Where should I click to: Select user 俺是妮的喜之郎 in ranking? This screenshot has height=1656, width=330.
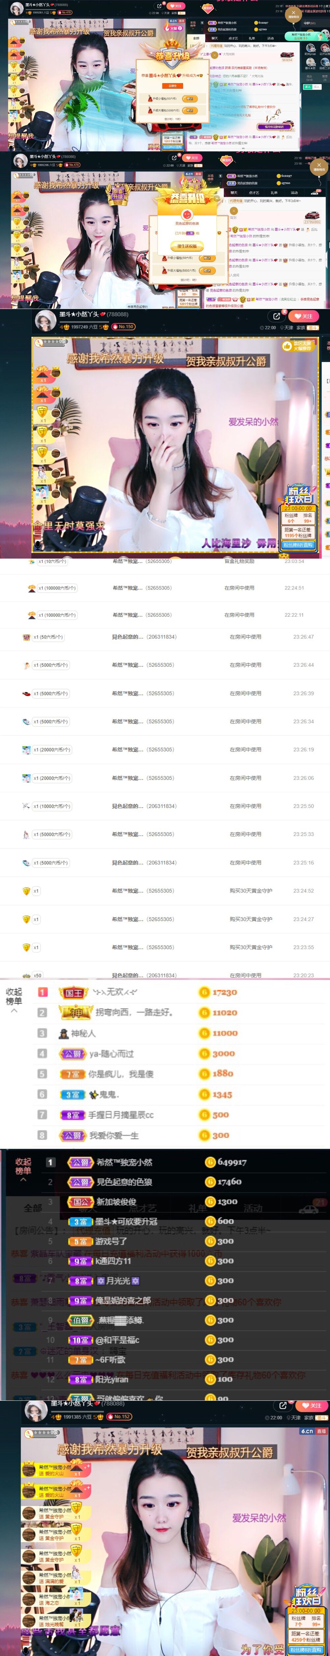123,1301
